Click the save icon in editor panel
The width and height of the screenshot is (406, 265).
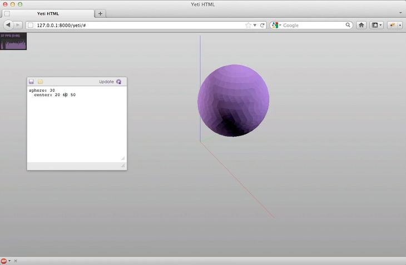point(32,82)
